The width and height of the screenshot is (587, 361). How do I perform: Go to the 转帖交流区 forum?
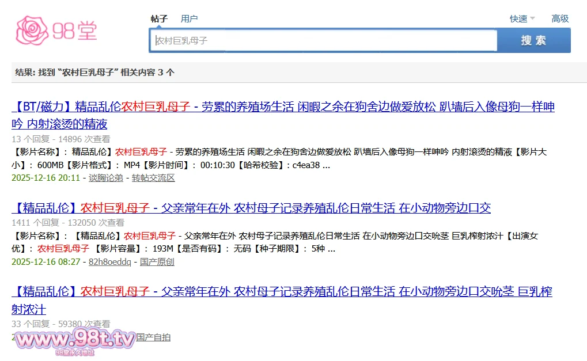153,178
